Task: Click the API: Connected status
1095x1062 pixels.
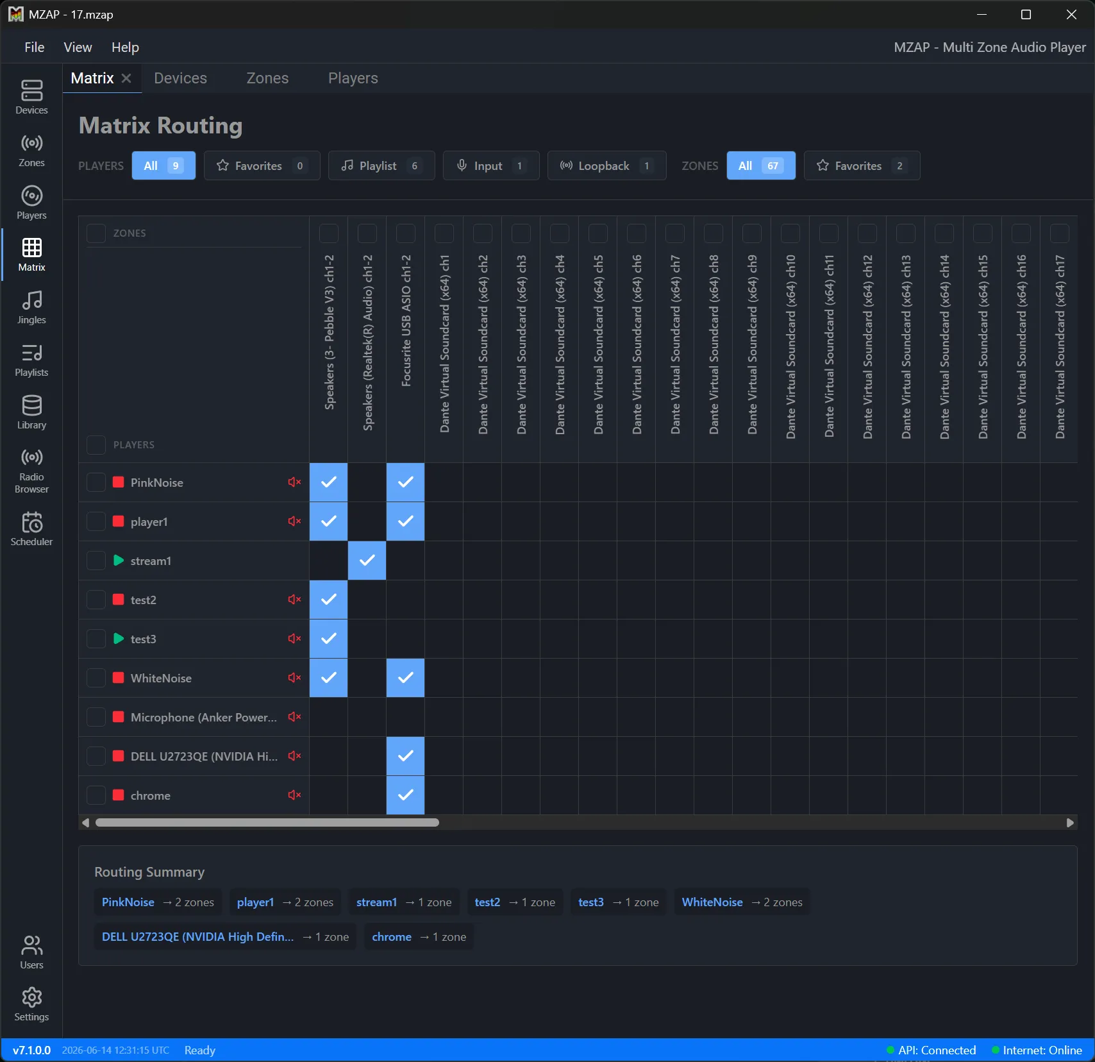Action: (x=931, y=1050)
